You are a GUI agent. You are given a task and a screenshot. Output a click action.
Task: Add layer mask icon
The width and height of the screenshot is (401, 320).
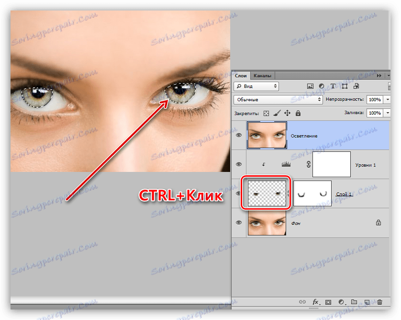tap(328, 302)
